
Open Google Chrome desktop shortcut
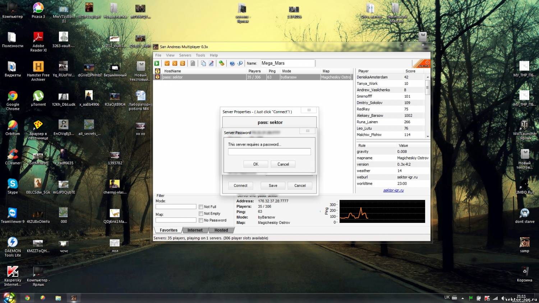tap(13, 100)
